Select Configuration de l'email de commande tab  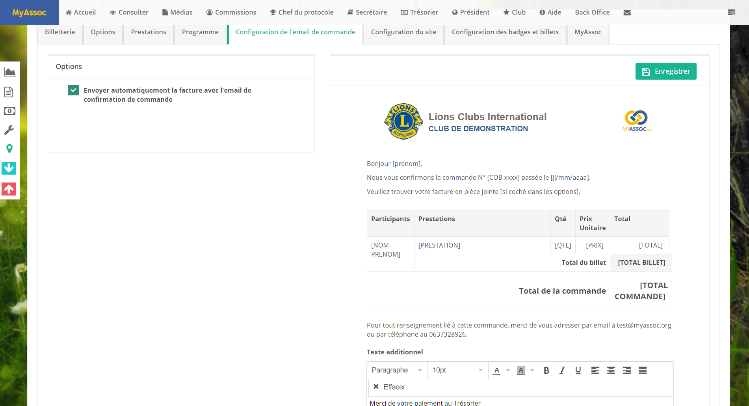pyautogui.click(x=296, y=32)
